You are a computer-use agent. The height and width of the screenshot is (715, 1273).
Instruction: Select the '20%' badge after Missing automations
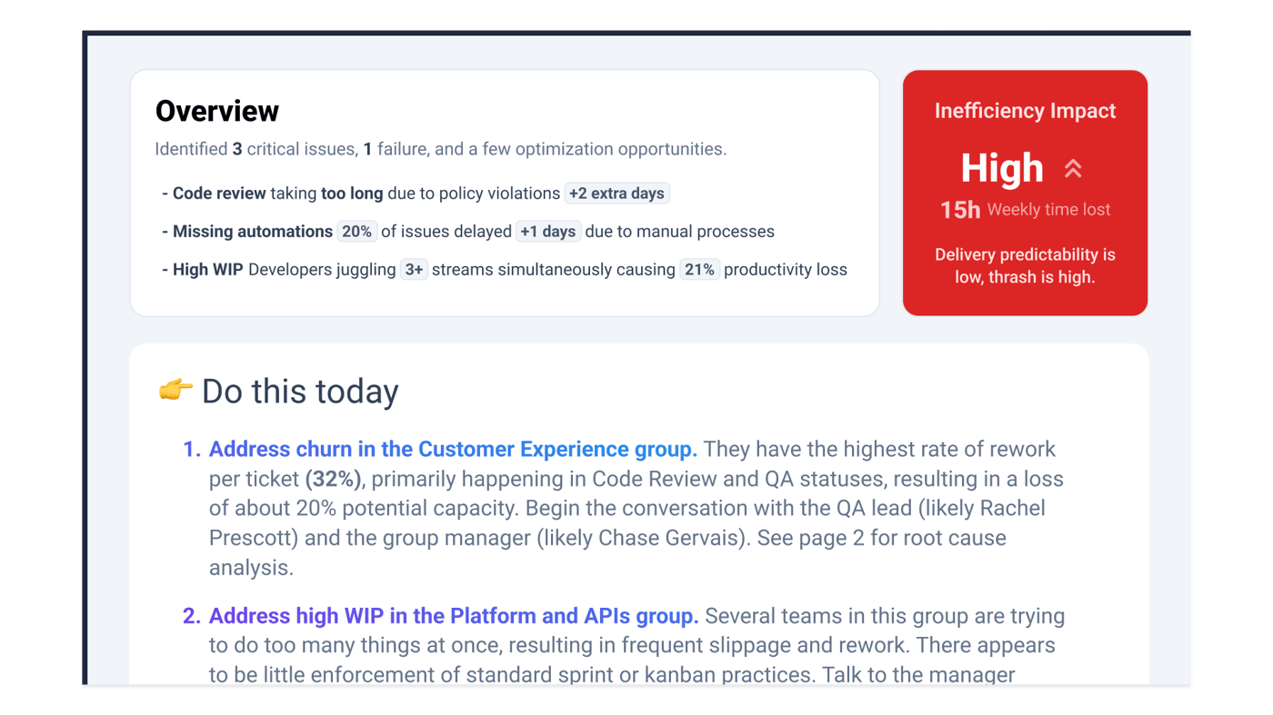(x=356, y=232)
